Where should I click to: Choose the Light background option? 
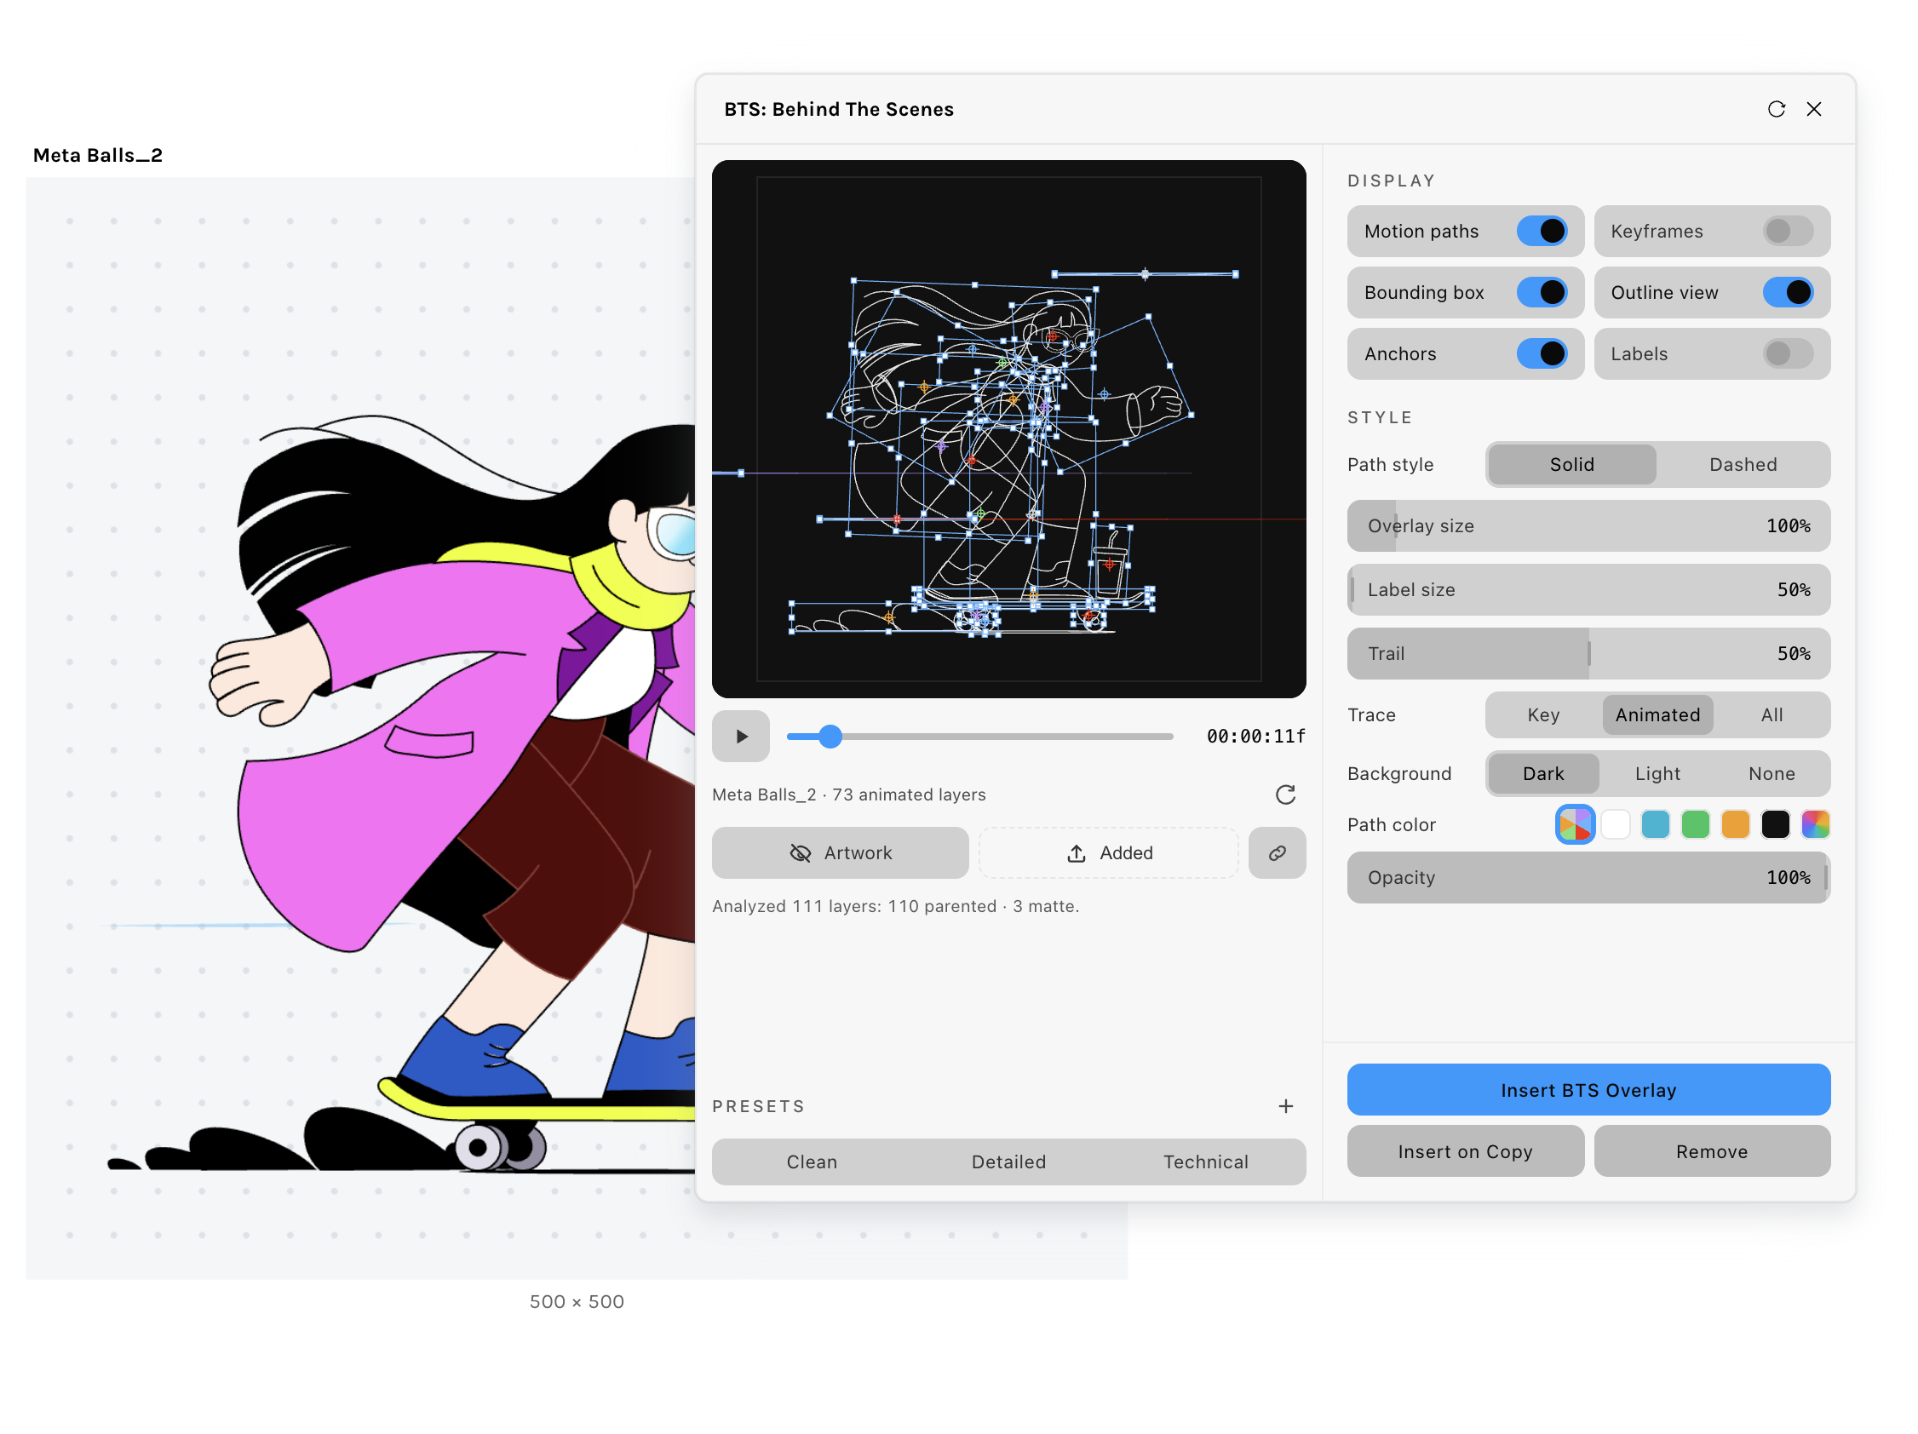[x=1657, y=773]
